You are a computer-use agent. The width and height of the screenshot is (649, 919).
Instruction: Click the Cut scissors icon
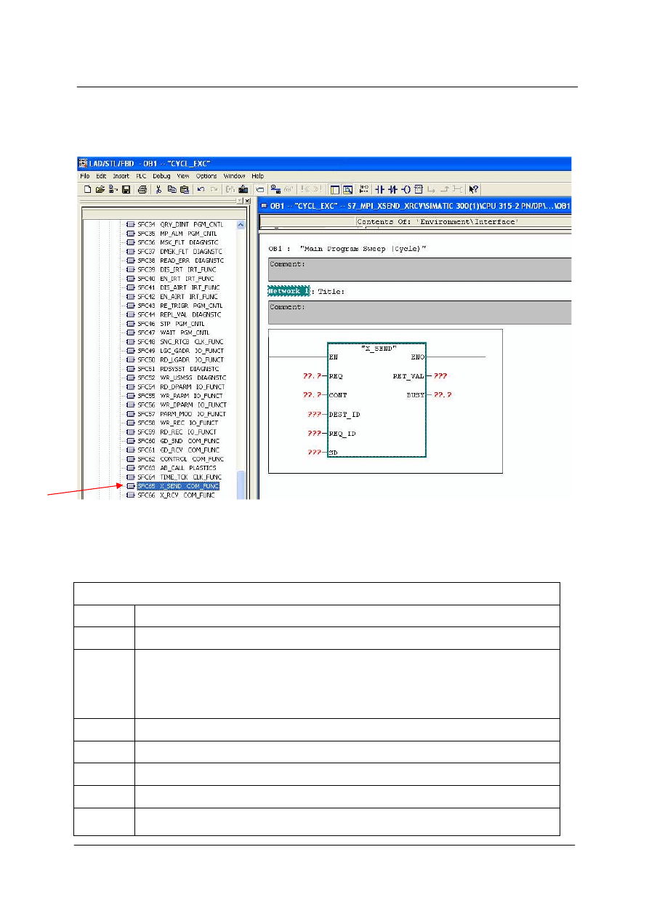pos(158,189)
